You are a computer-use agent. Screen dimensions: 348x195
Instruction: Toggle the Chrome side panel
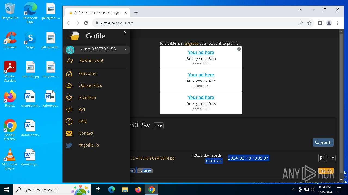(320, 23)
